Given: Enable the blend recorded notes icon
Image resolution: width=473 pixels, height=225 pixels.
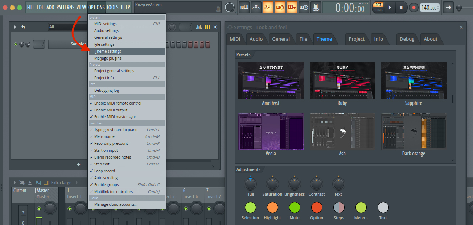Looking at the screenshot, I should pos(292,7).
